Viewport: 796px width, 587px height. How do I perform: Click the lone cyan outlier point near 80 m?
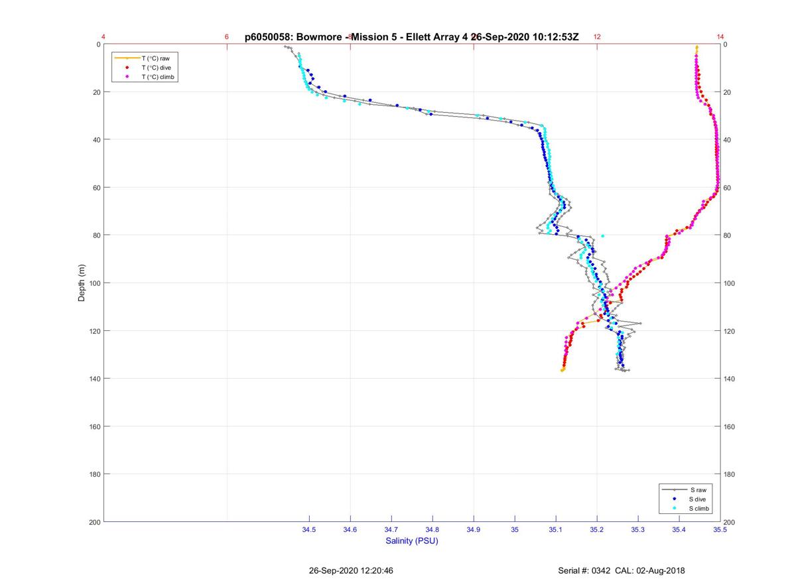(x=602, y=235)
